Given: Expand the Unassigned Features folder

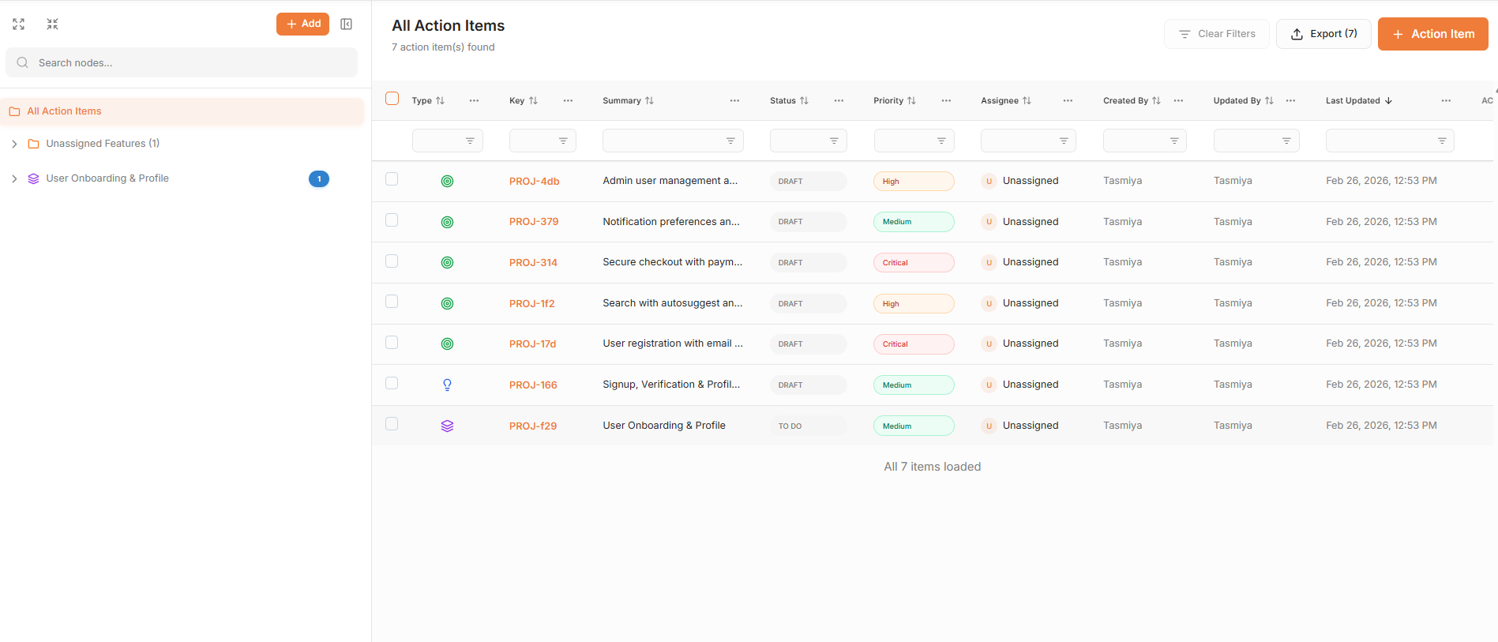Looking at the screenshot, I should click(x=14, y=144).
